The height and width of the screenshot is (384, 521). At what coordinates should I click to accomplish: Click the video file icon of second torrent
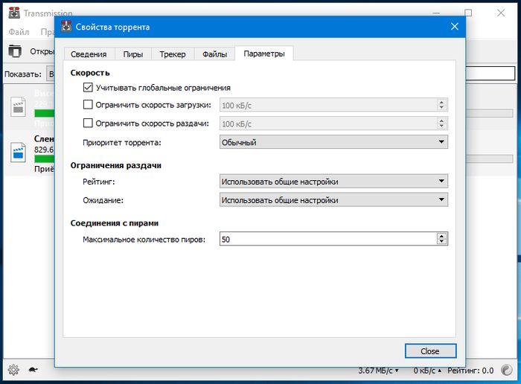tap(18, 153)
